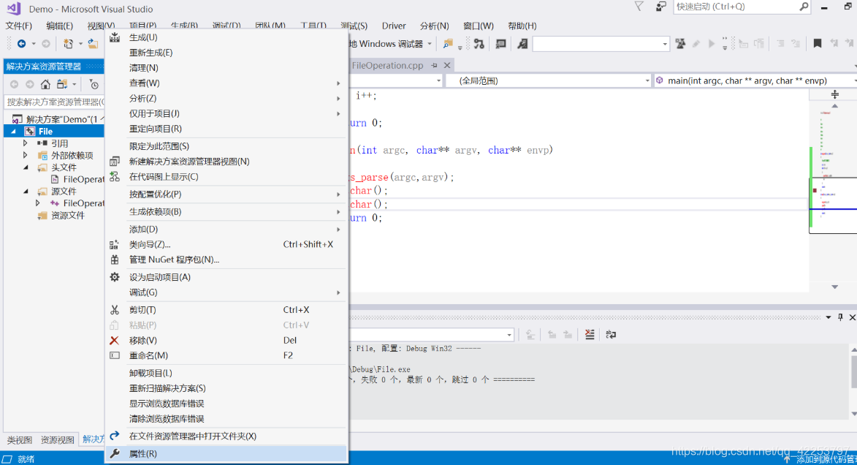This screenshot has height=465, width=857.
Task: Select Rename (重命名) in context menu
Action: 226,355
